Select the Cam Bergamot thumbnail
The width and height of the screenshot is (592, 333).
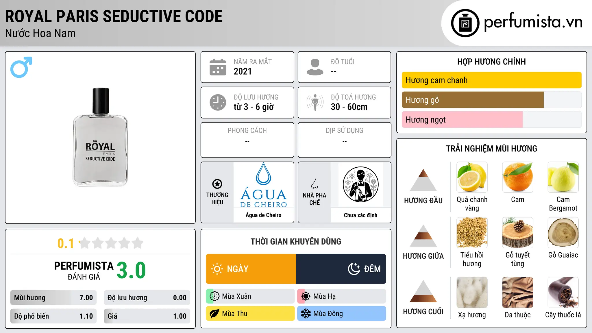click(x=563, y=177)
